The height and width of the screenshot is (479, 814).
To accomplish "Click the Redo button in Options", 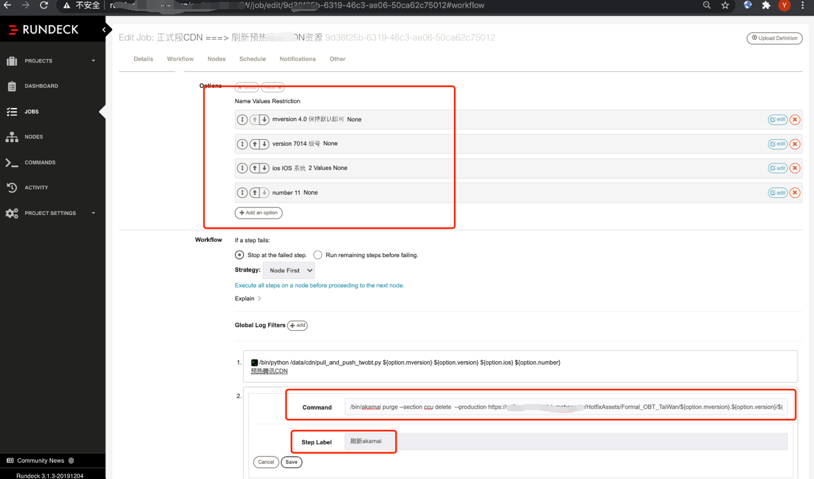I will click(273, 88).
